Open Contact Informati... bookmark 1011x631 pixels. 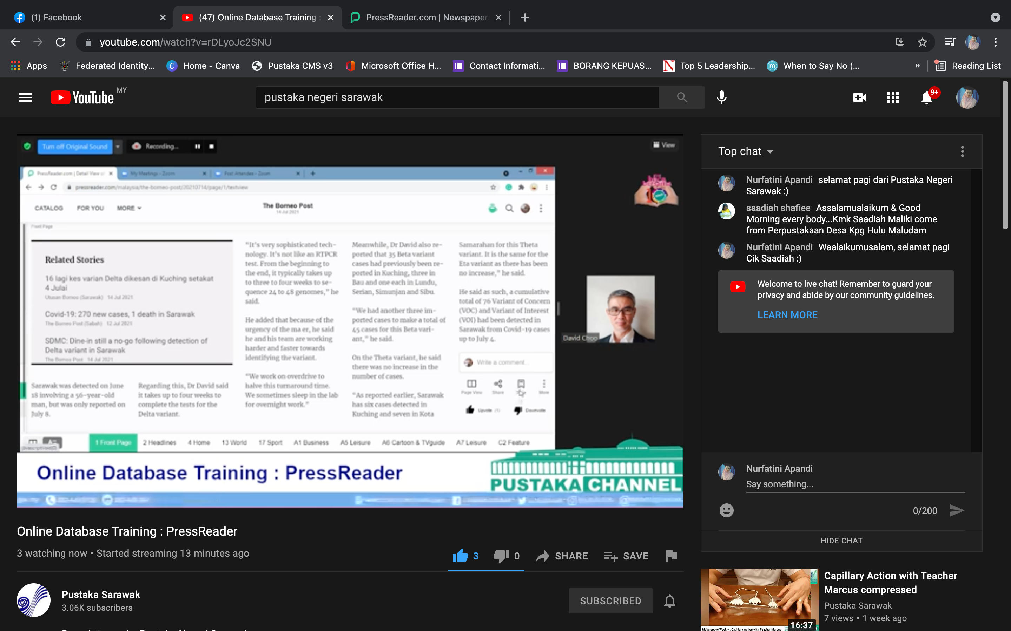(499, 66)
